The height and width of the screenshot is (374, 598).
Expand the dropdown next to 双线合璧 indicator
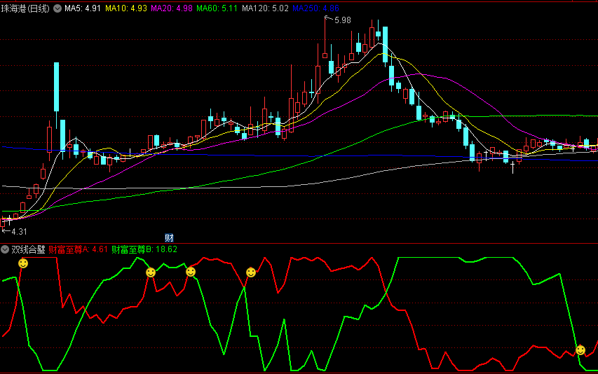[5, 249]
